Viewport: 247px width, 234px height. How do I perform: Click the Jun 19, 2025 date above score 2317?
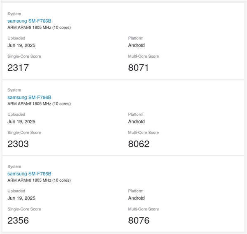21,45
